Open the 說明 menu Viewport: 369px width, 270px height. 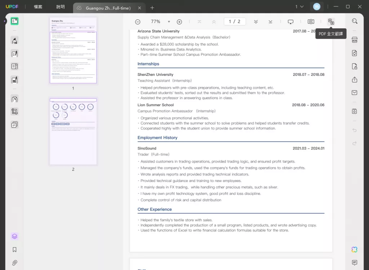(61, 7)
